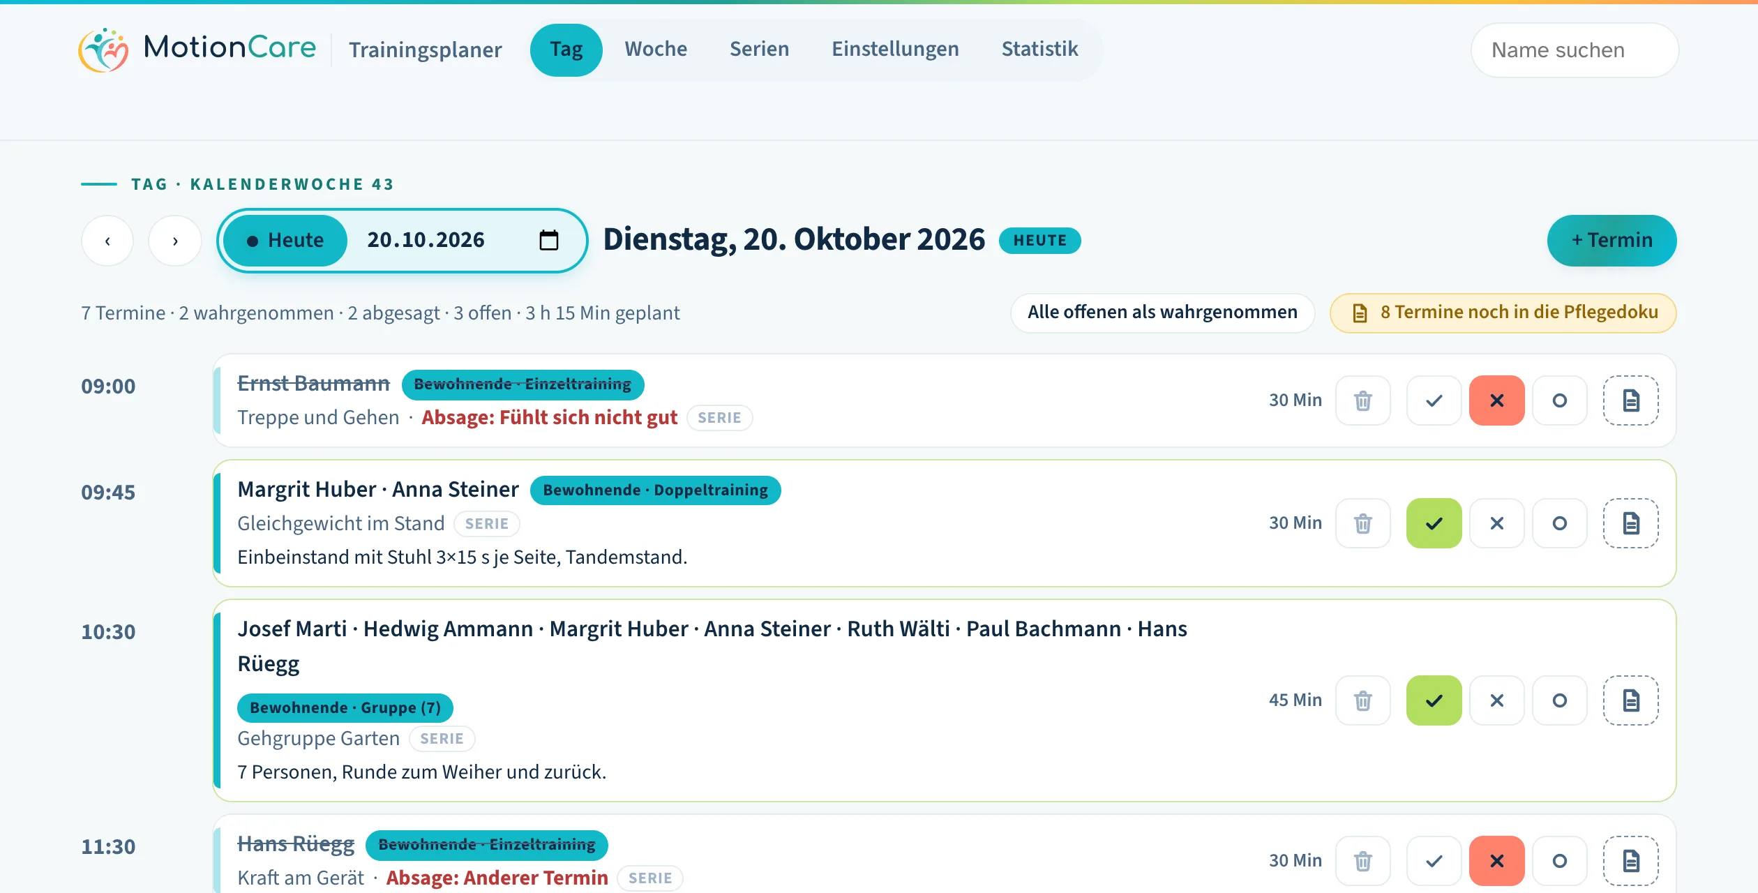Image resolution: width=1758 pixels, height=893 pixels.
Task: Set Ernst Baumann appointment to open
Action: pyautogui.click(x=1559, y=400)
